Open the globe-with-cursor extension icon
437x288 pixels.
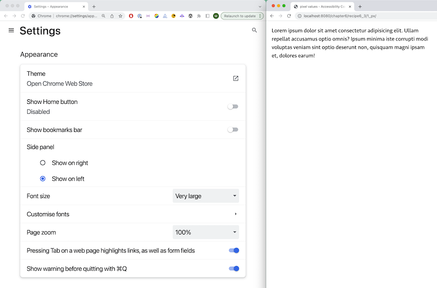click(140, 16)
